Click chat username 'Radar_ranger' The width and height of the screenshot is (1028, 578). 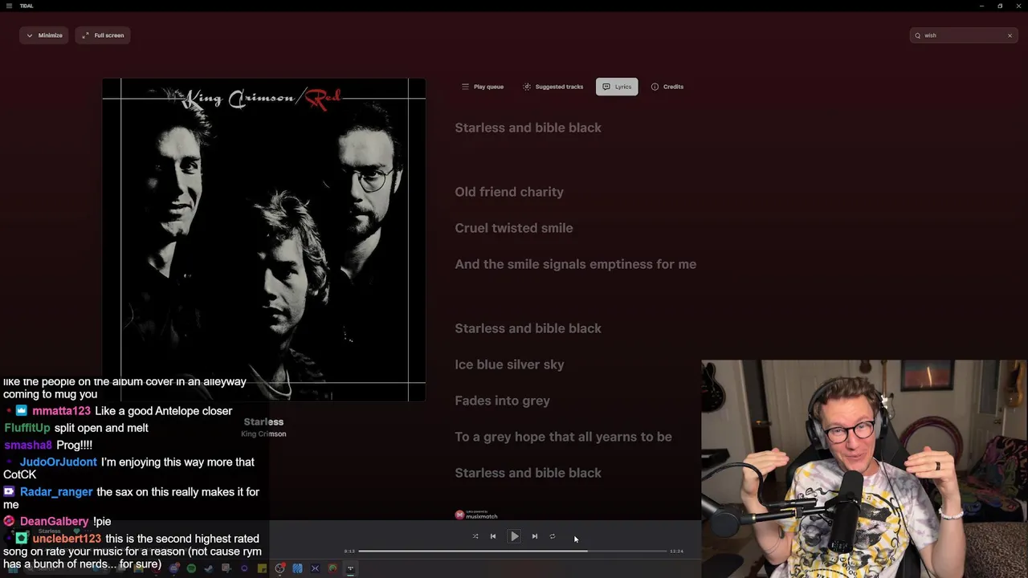56,491
